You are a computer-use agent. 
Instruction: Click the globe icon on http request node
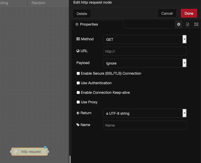click(16, 152)
